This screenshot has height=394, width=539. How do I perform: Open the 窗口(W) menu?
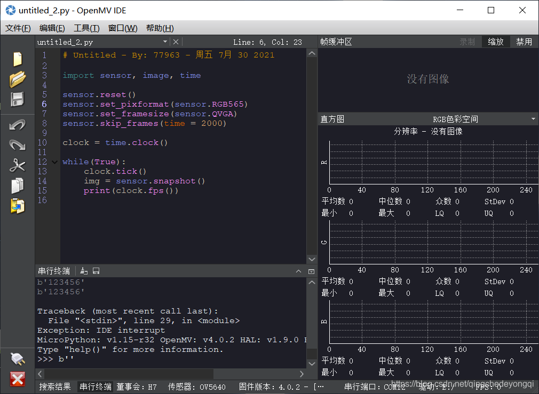pos(123,28)
